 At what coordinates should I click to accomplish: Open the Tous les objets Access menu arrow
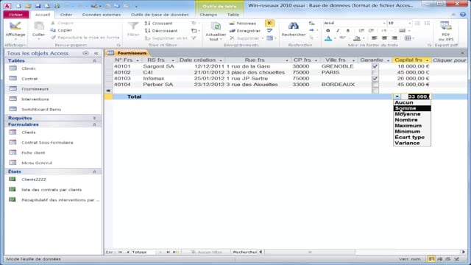(x=85, y=53)
